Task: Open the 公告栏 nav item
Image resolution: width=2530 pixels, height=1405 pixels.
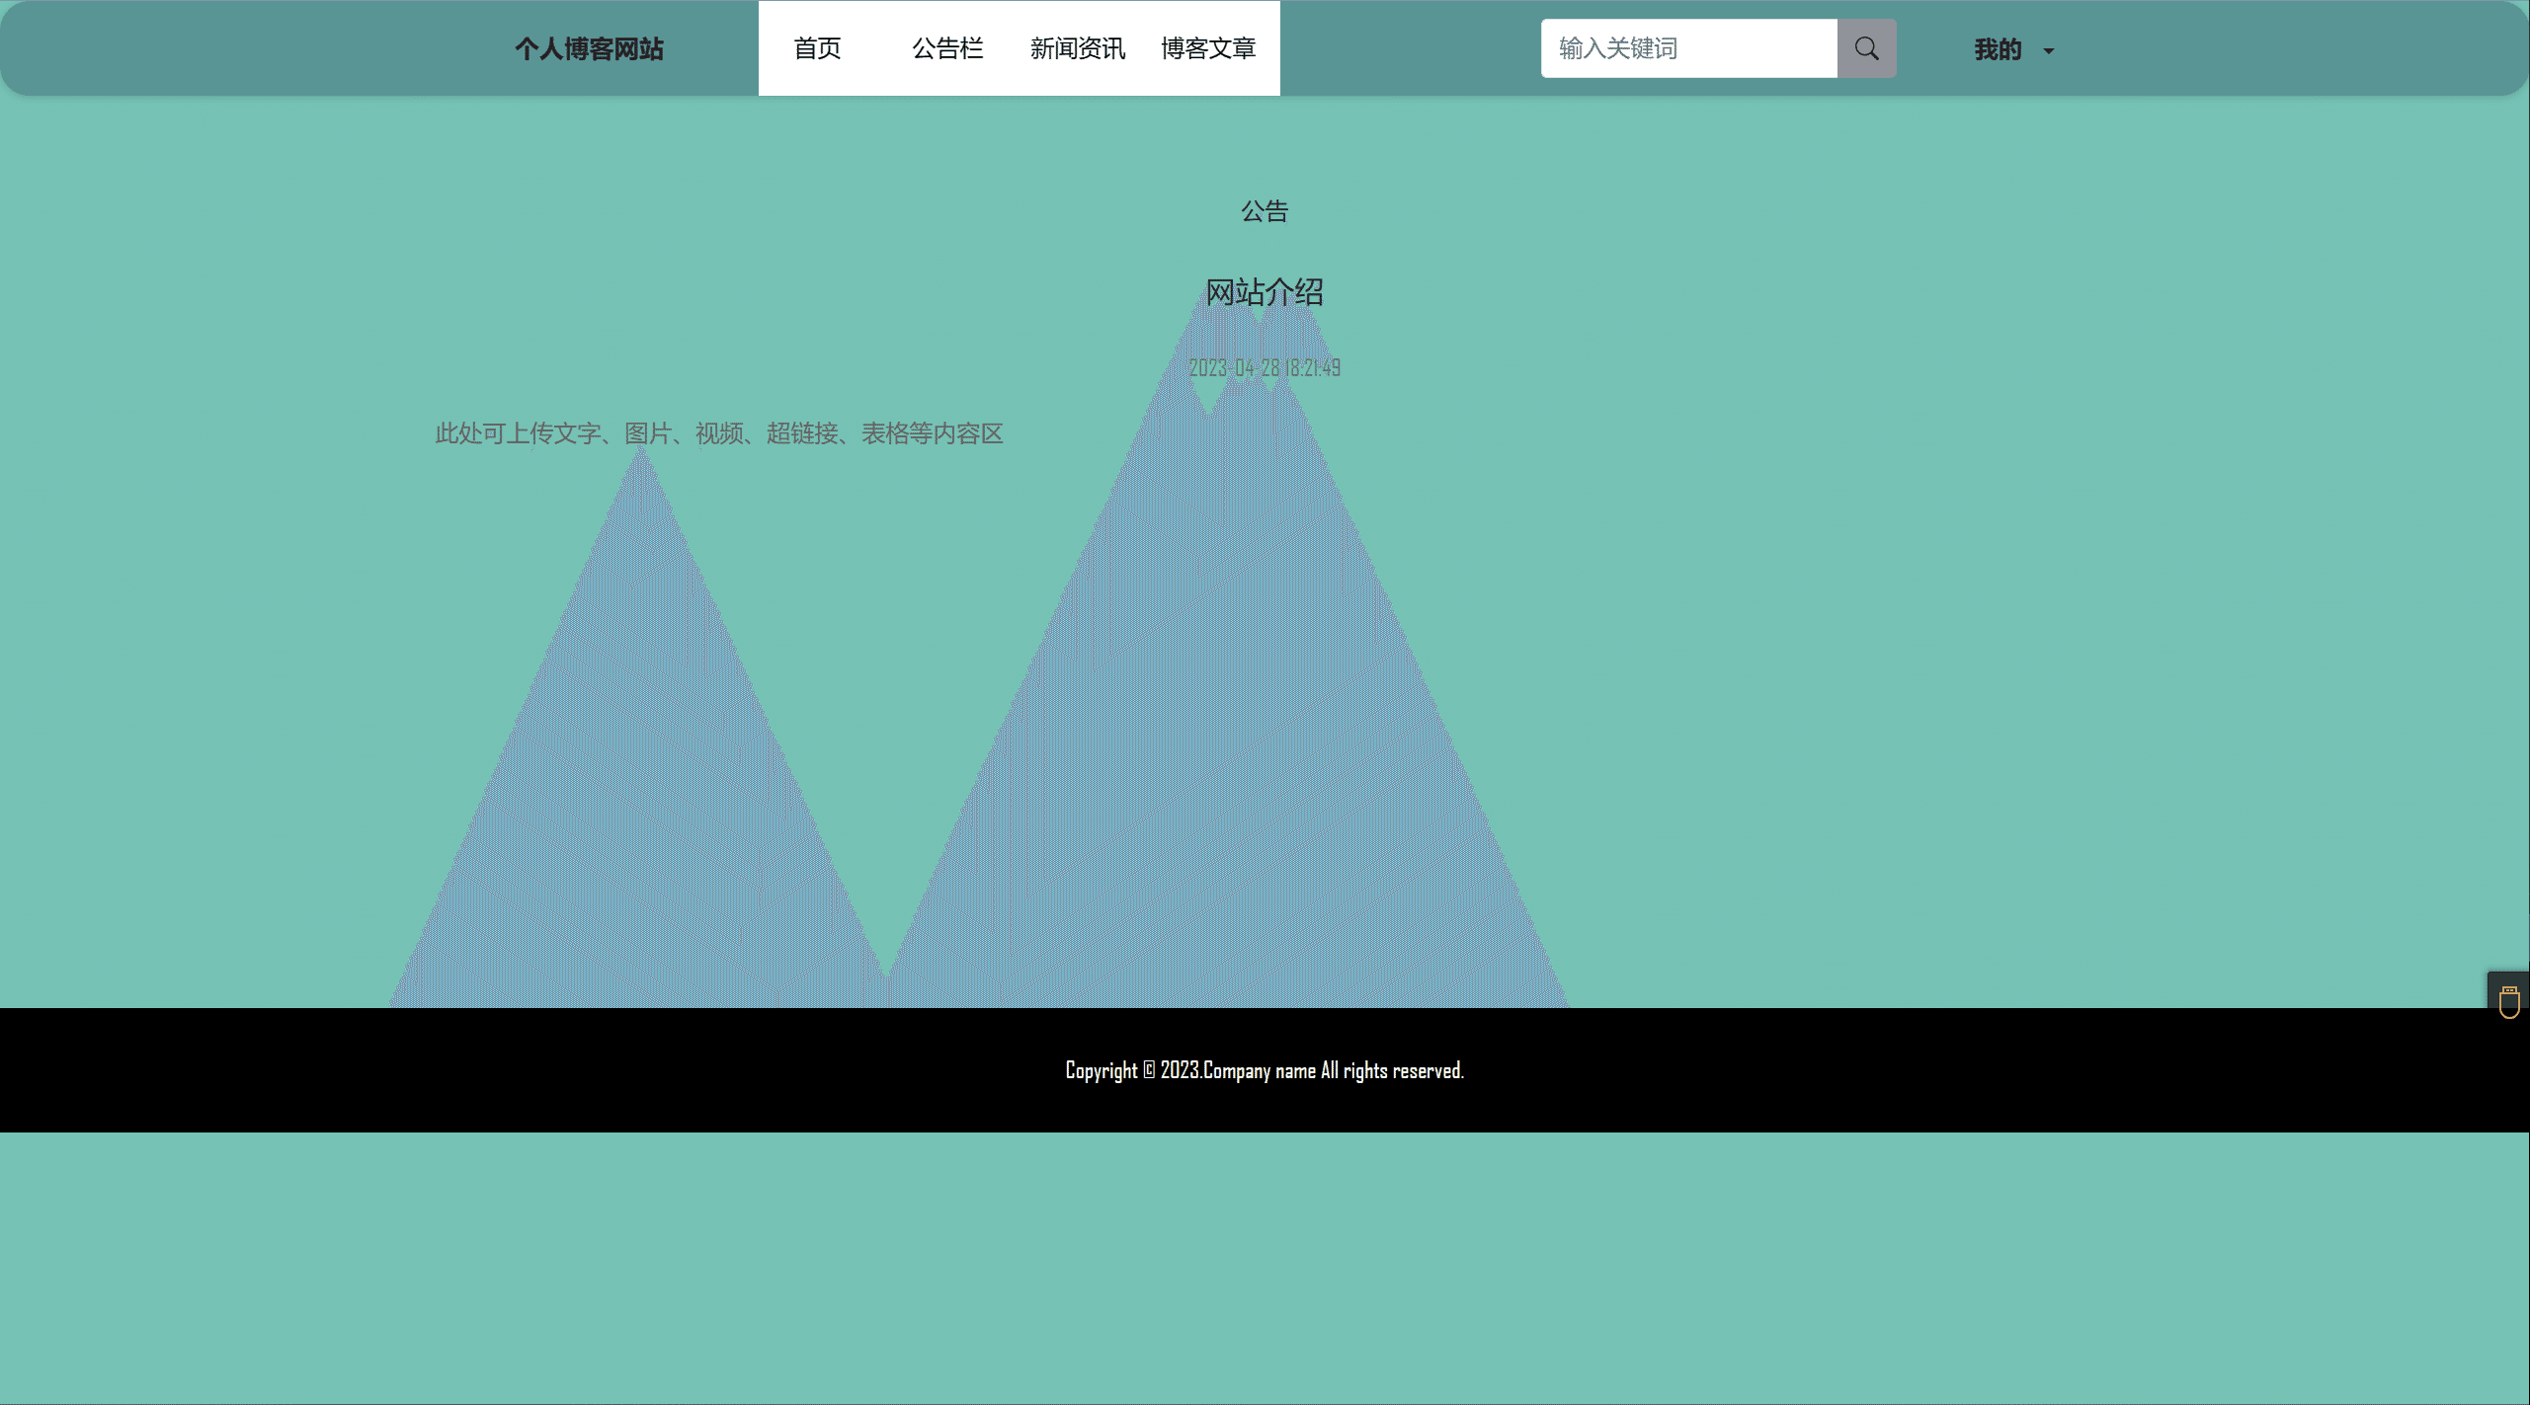Action: pos(947,48)
